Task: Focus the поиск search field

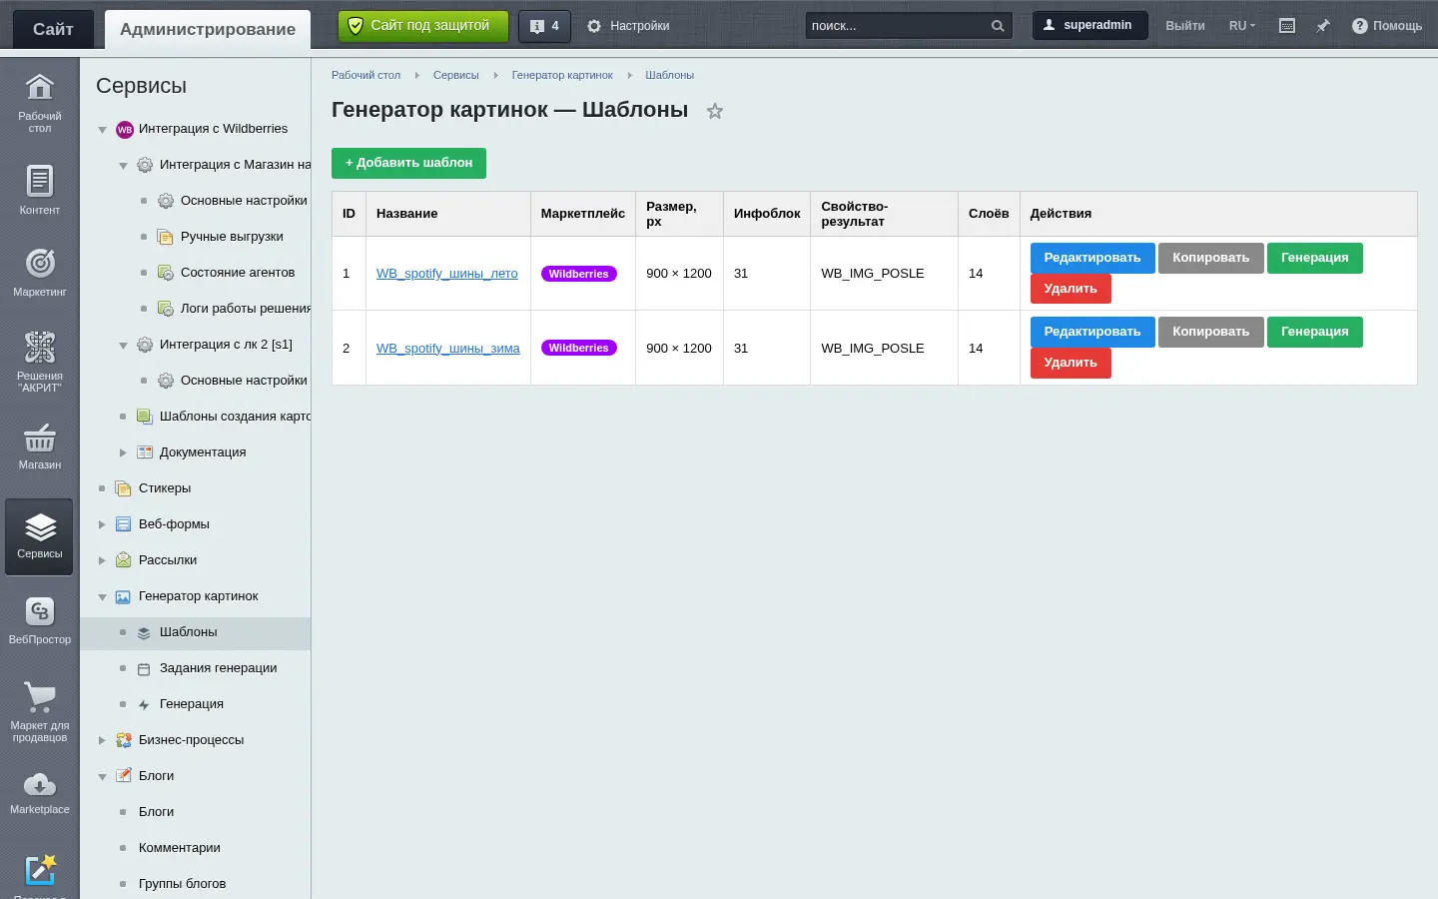Action: pos(898,26)
